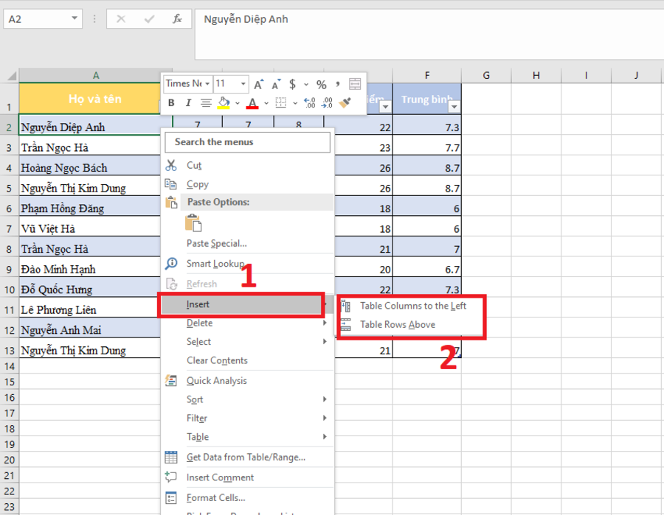Choose Smart Lookup in context menu

247,264
